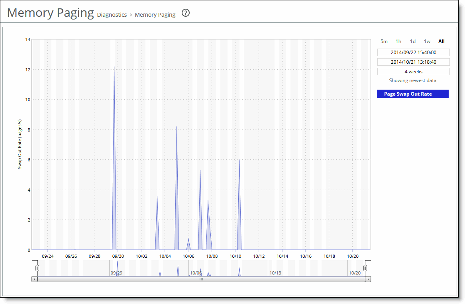Select the 1h time range option
Image resolution: width=465 pixels, height=304 pixels.
pos(398,41)
